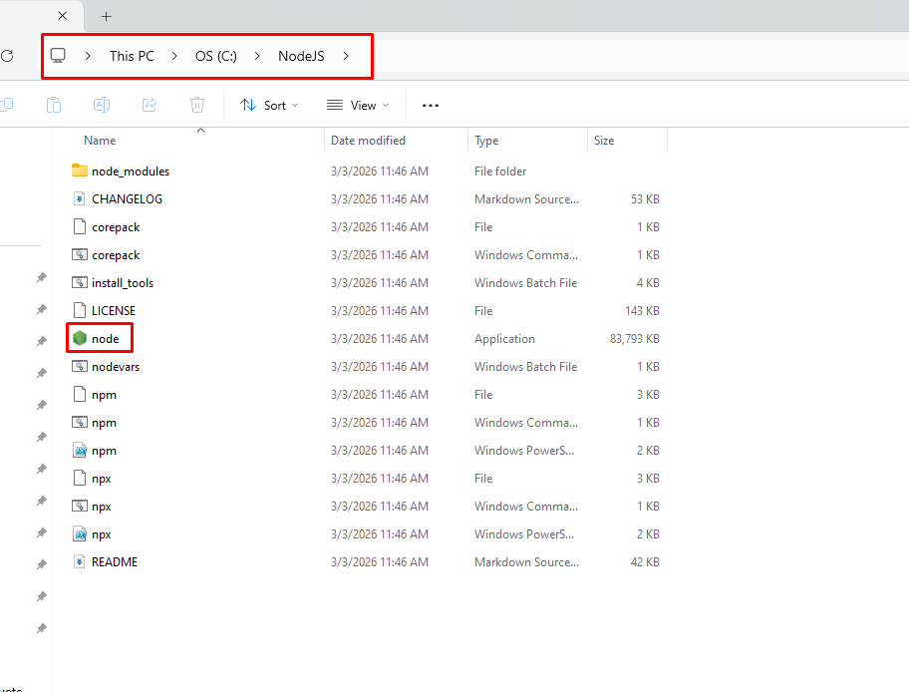
Task: Go to This PC in breadcrumb
Action: [x=132, y=56]
